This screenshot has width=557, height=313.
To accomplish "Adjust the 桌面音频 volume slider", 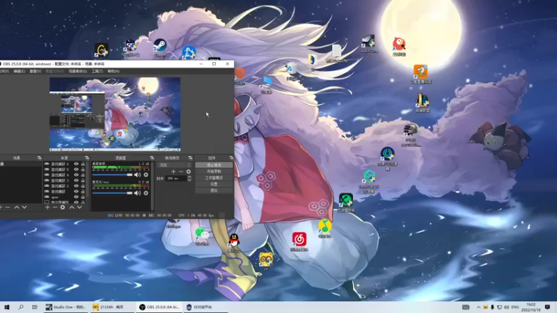I will tap(112, 175).
